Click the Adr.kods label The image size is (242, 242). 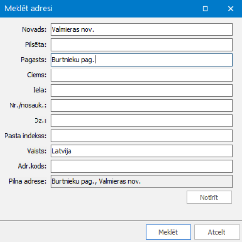tap(32, 166)
